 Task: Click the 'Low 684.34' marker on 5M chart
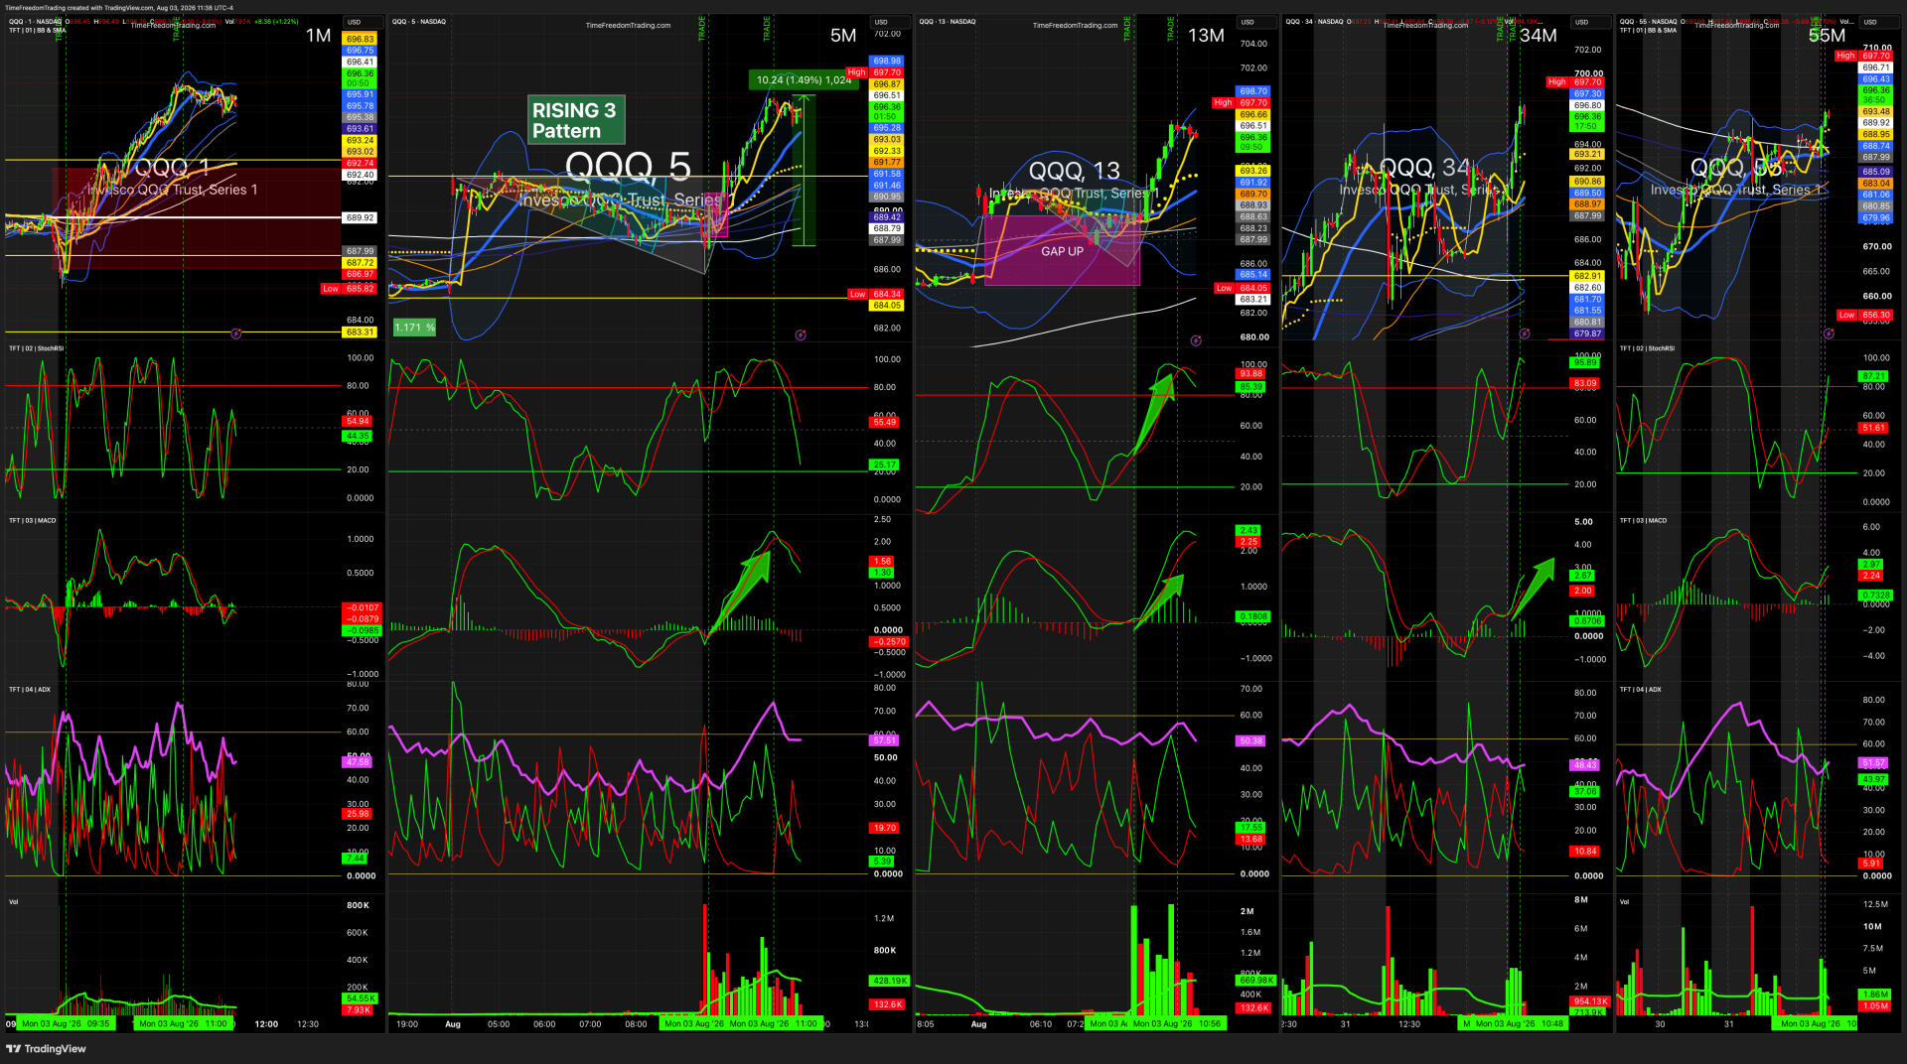(x=875, y=295)
